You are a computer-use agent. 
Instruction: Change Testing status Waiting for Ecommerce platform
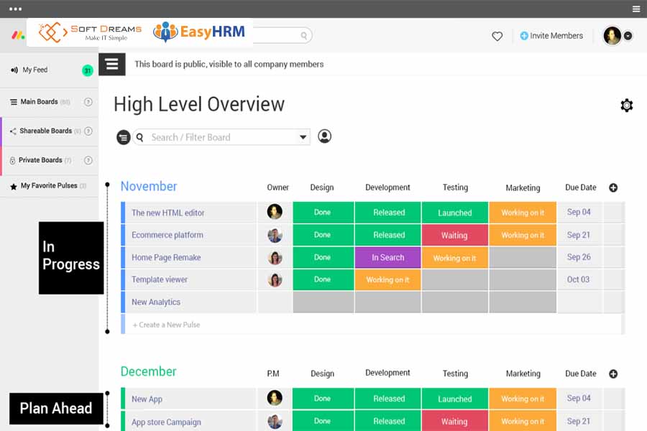[x=455, y=235]
